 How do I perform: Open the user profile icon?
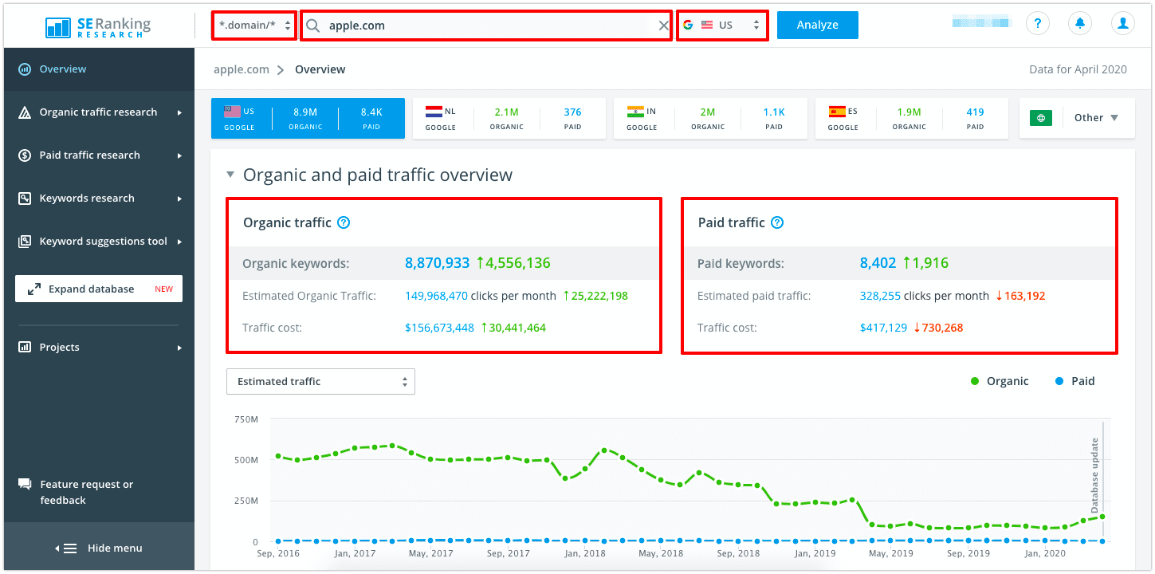tap(1123, 24)
